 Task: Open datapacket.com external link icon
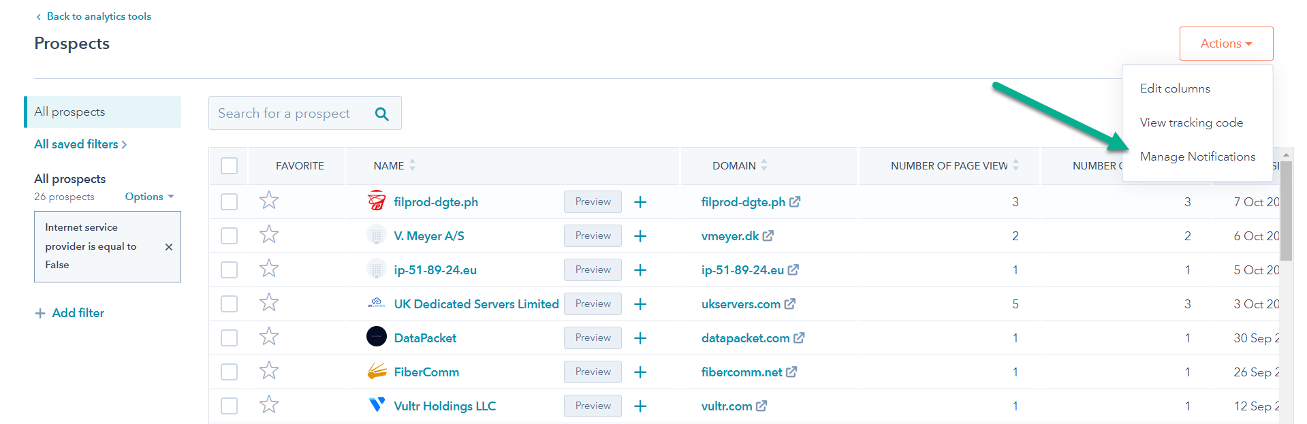pos(799,338)
